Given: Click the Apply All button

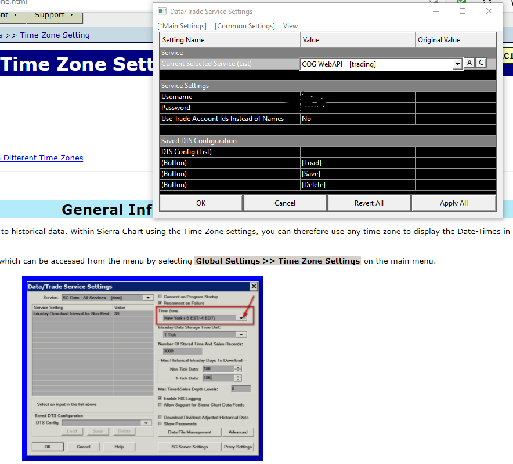Looking at the screenshot, I should pyautogui.click(x=454, y=203).
